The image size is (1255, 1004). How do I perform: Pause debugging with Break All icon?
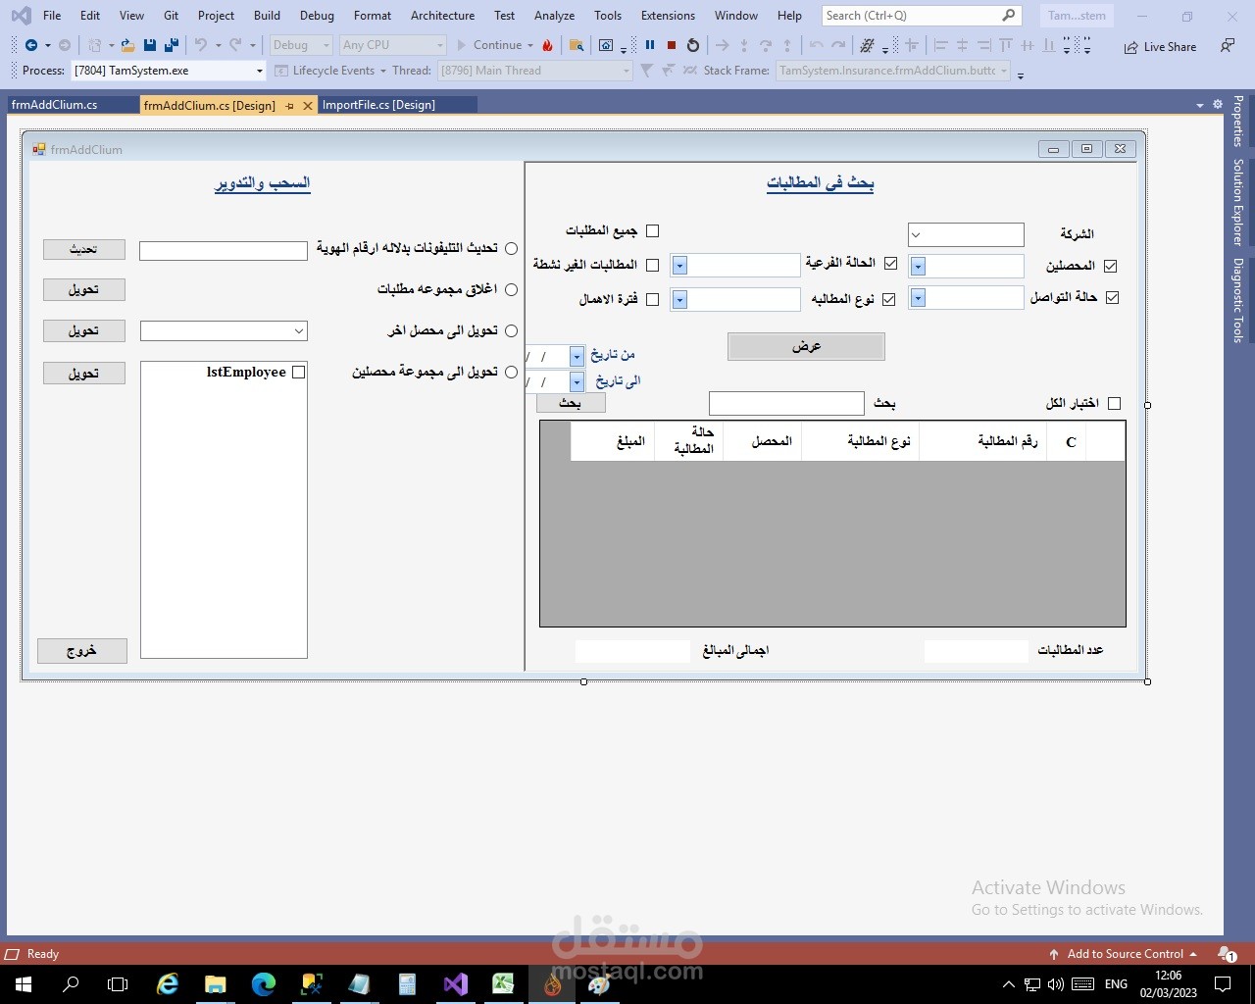click(650, 45)
